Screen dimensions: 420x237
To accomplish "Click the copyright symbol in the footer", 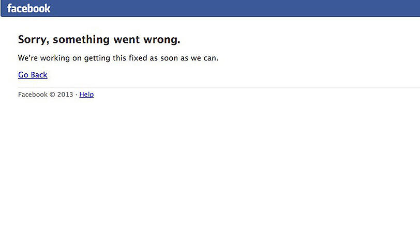I will tap(52, 94).
